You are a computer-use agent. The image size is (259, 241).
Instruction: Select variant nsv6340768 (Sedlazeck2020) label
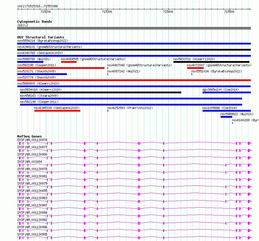[40, 53]
